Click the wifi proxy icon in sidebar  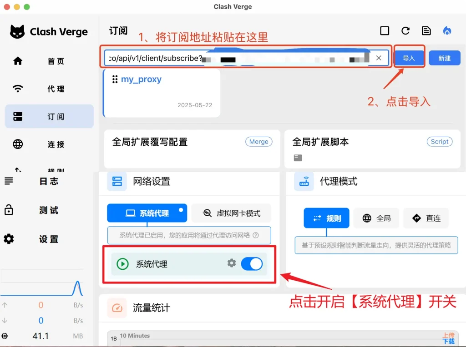point(18,89)
